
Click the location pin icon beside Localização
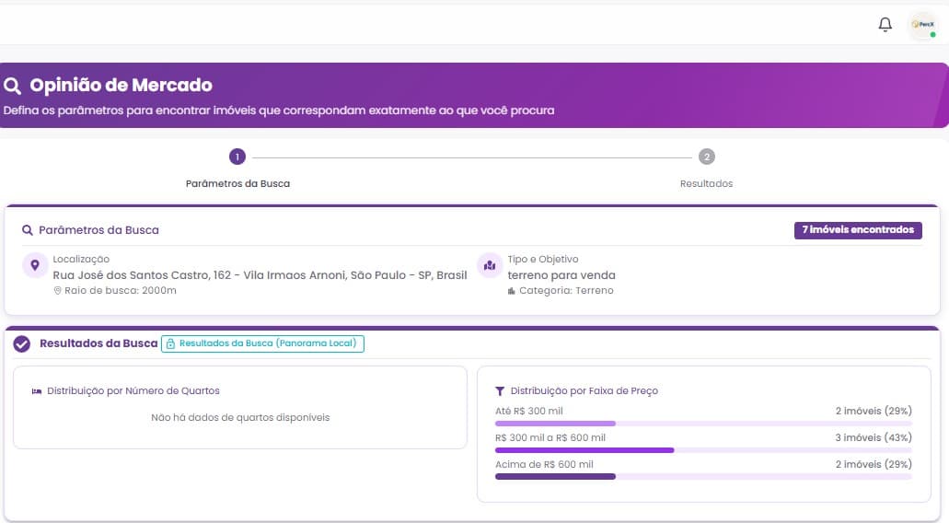[35, 266]
